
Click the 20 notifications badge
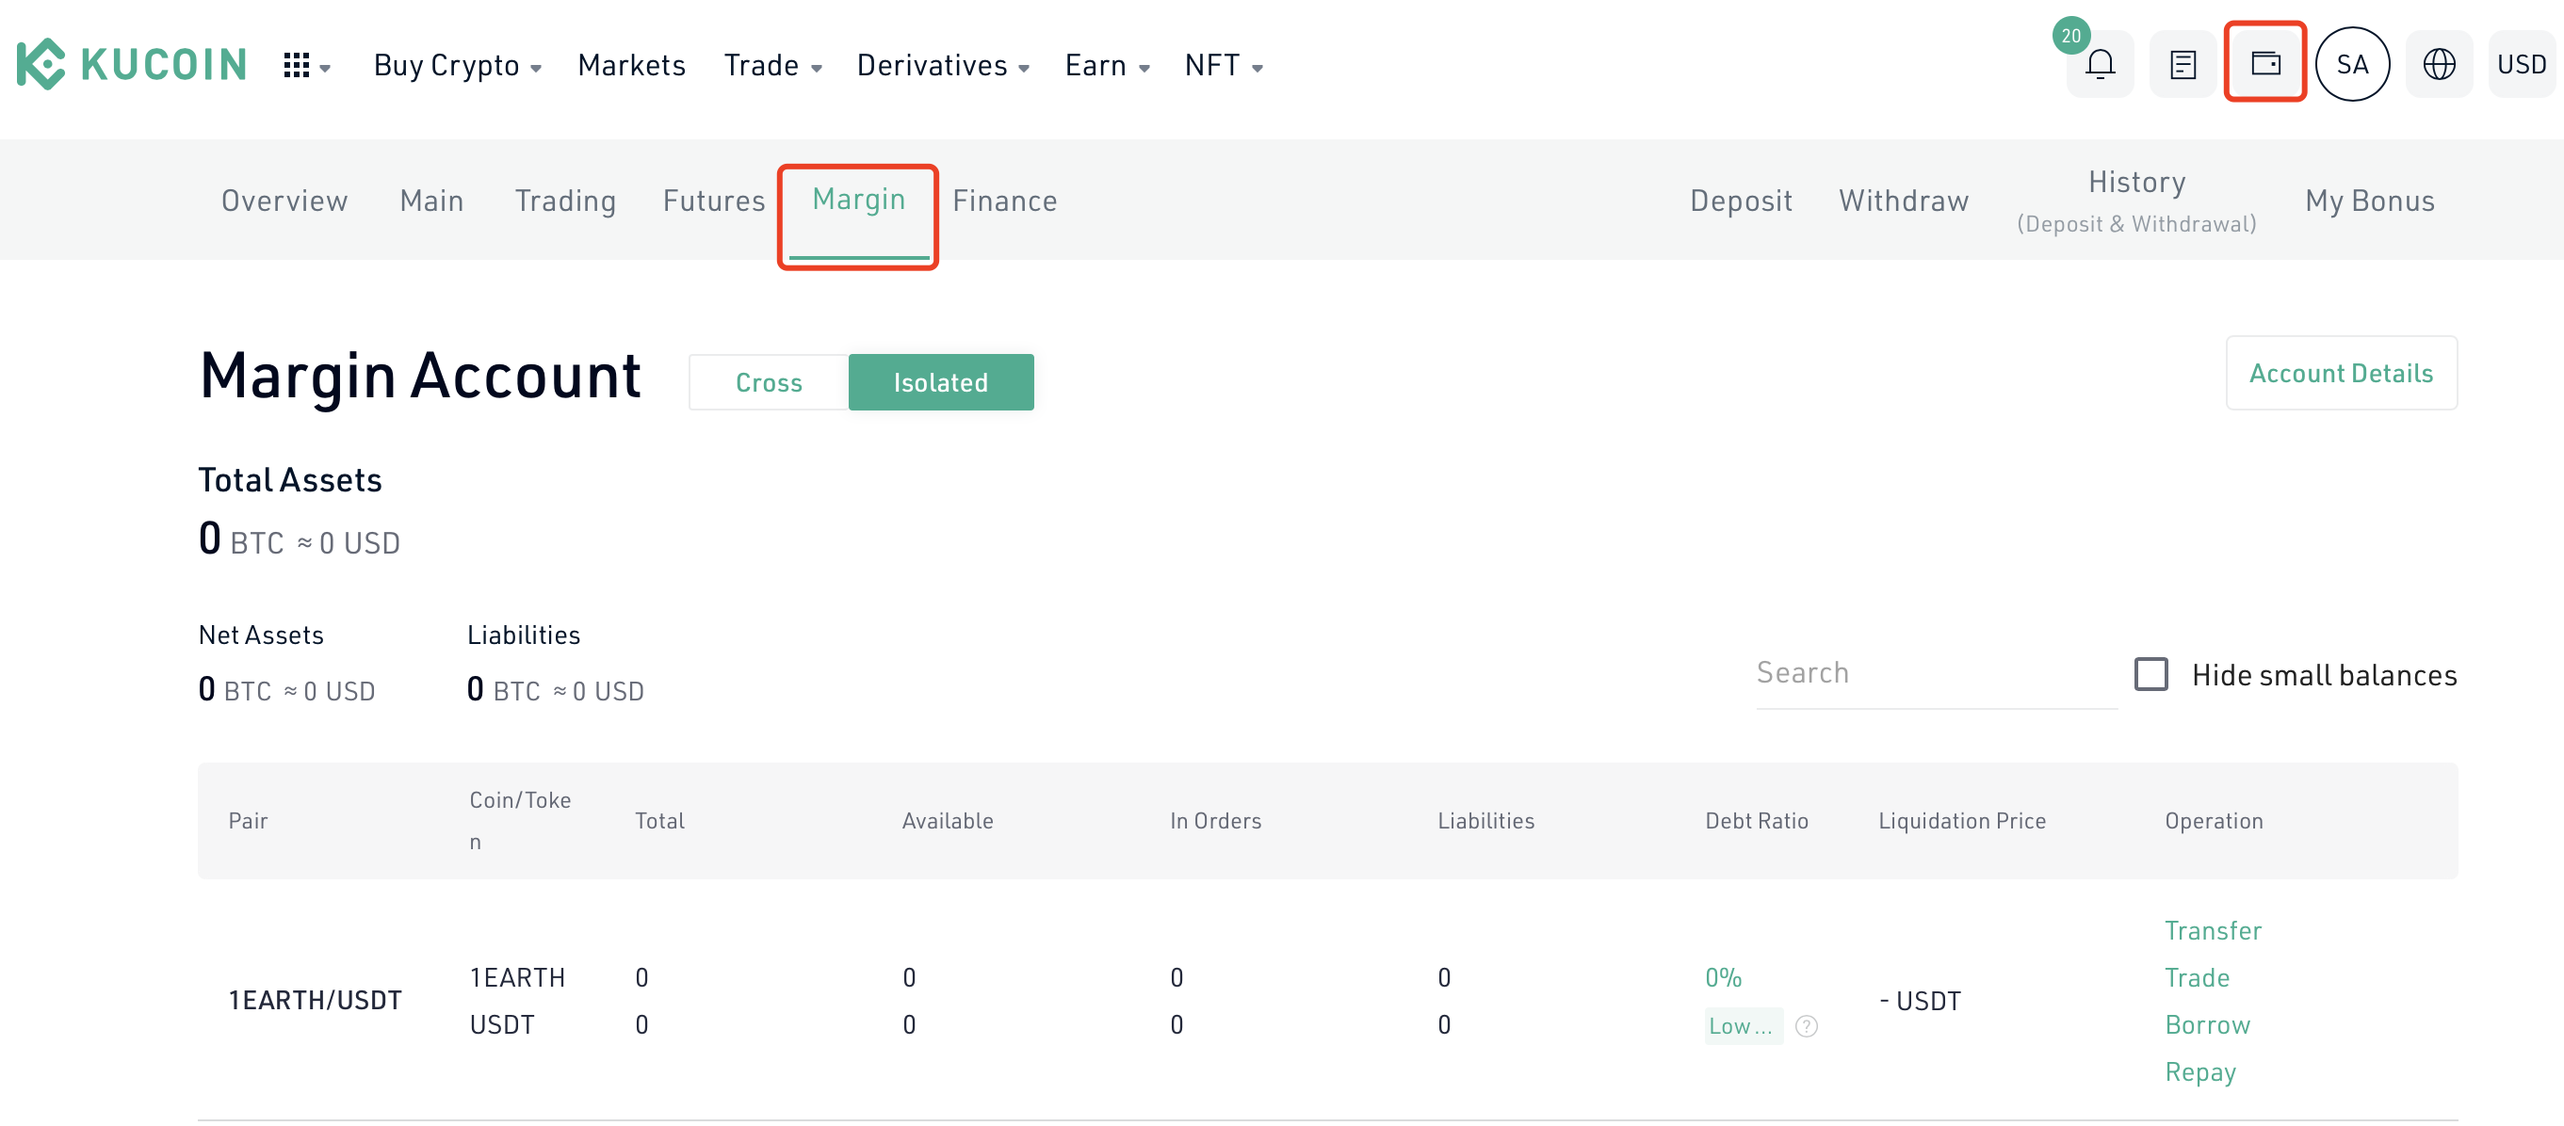pyautogui.click(x=2070, y=36)
